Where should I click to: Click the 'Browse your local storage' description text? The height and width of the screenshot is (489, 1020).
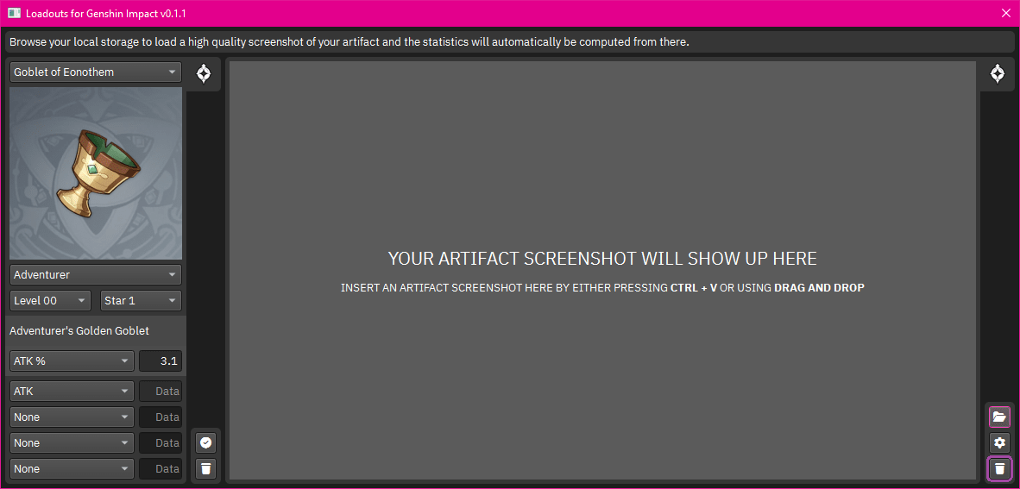click(x=349, y=42)
